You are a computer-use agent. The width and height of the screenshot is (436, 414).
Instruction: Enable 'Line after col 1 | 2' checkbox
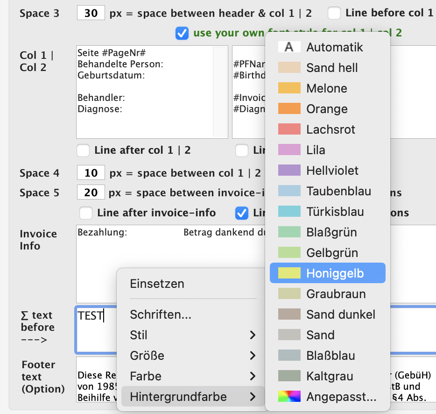tap(83, 150)
